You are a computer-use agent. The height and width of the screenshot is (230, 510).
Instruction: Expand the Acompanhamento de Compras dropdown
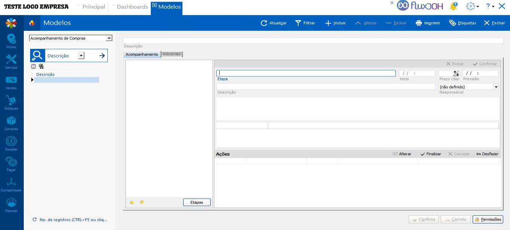pyautogui.click(x=109, y=38)
